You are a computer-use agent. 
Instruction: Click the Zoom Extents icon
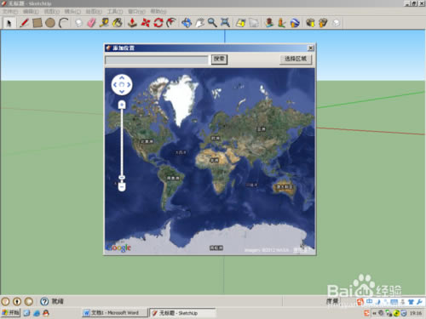[x=225, y=23]
